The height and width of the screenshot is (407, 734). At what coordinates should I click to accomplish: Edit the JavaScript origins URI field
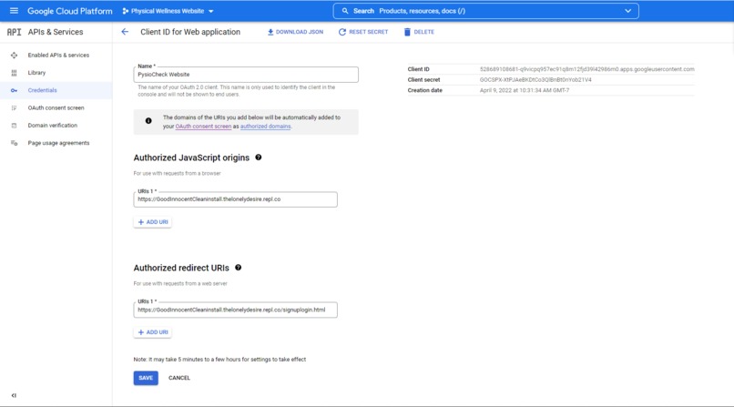236,199
